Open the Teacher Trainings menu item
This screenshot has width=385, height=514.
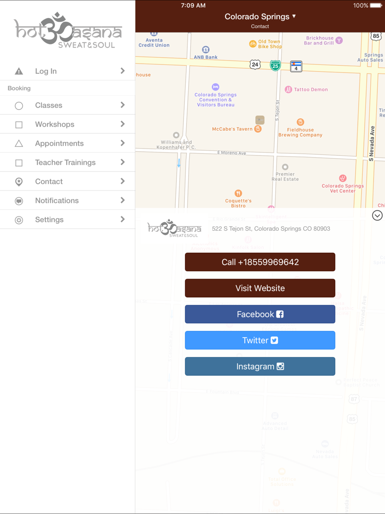(67, 162)
